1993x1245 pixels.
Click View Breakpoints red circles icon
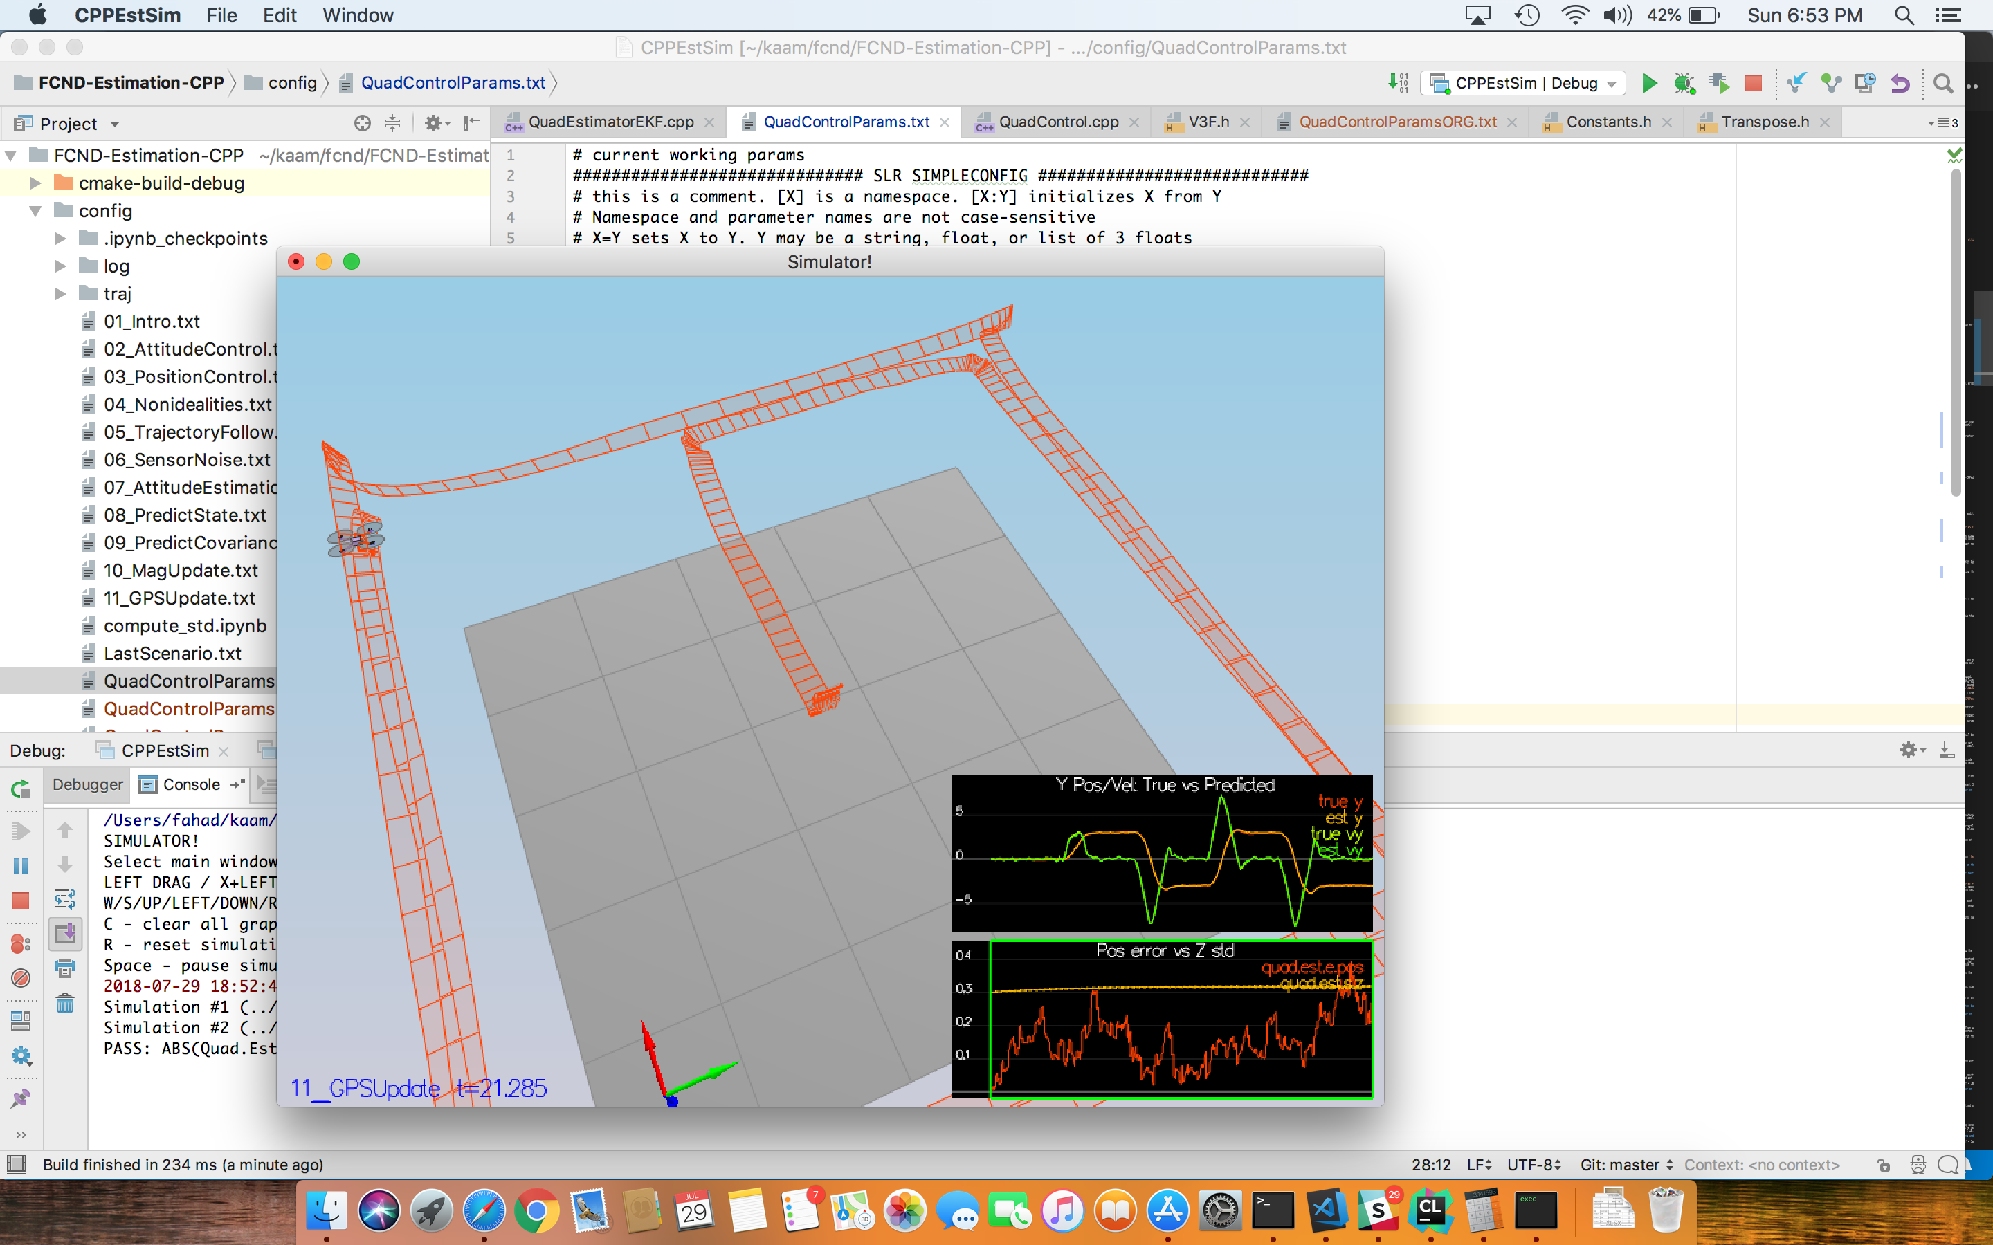tap(21, 943)
